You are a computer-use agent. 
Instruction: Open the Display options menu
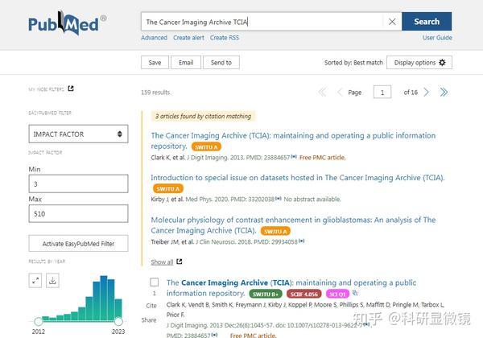pyautogui.click(x=419, y=63)
